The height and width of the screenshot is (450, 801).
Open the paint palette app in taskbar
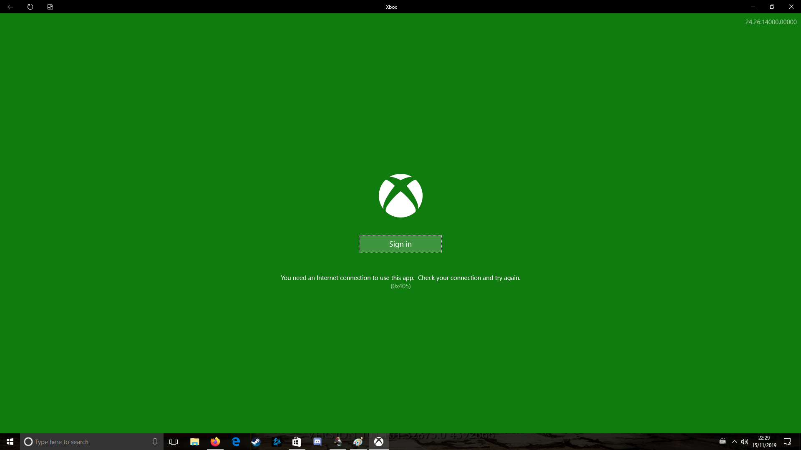(358, 442)
